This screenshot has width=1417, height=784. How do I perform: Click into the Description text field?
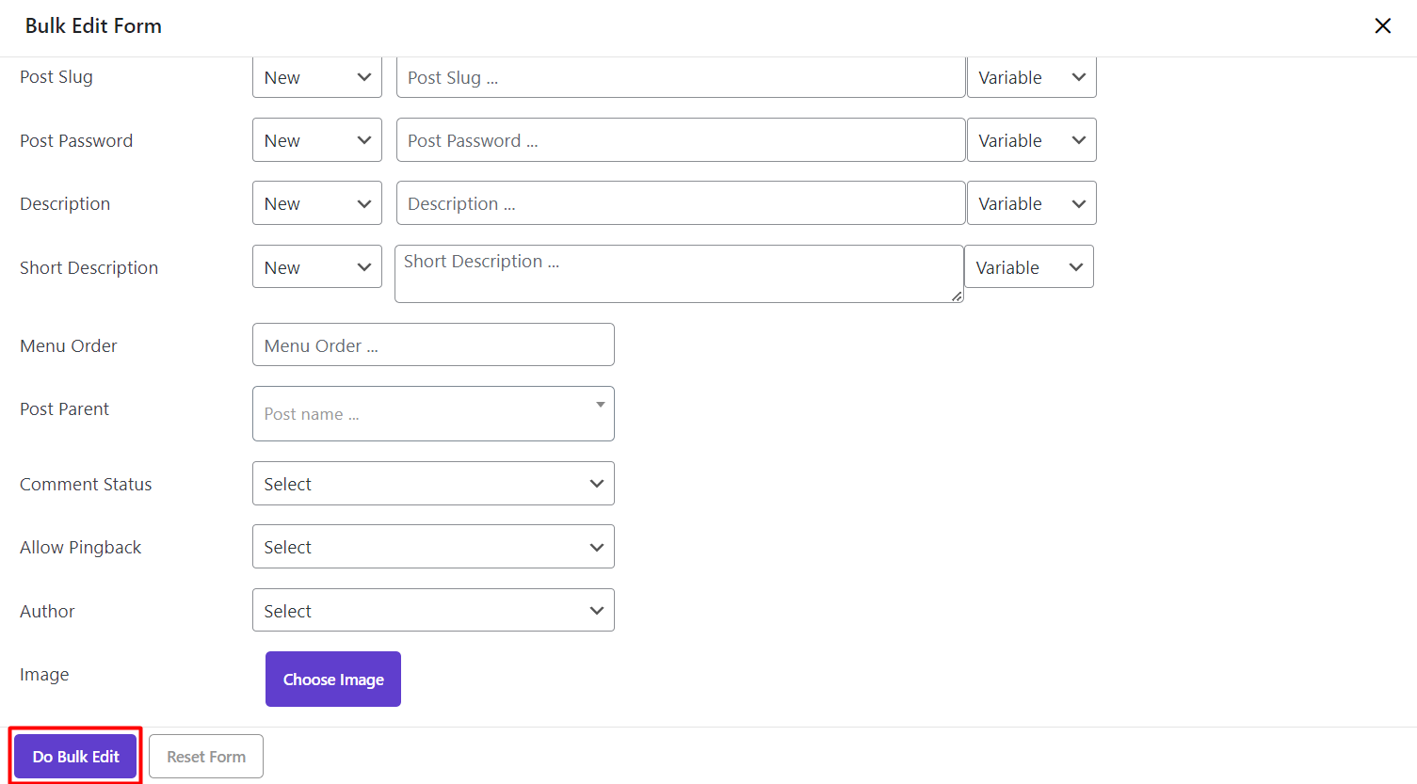point(680,203)
